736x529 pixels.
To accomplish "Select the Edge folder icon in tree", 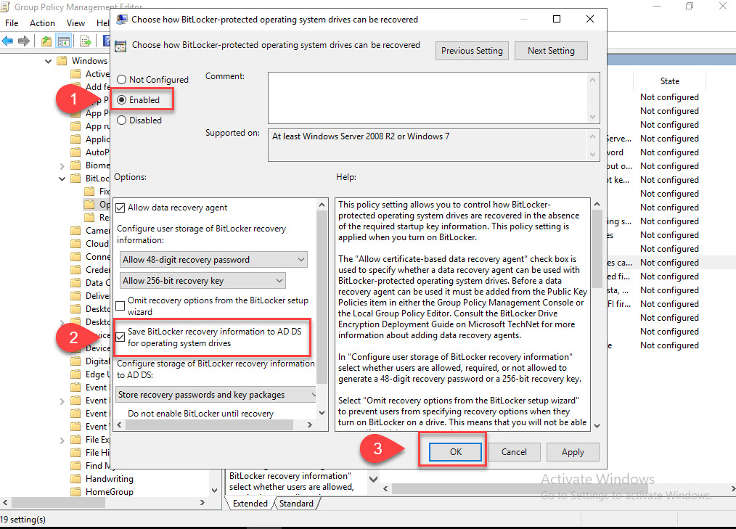I will pos(75,374).
